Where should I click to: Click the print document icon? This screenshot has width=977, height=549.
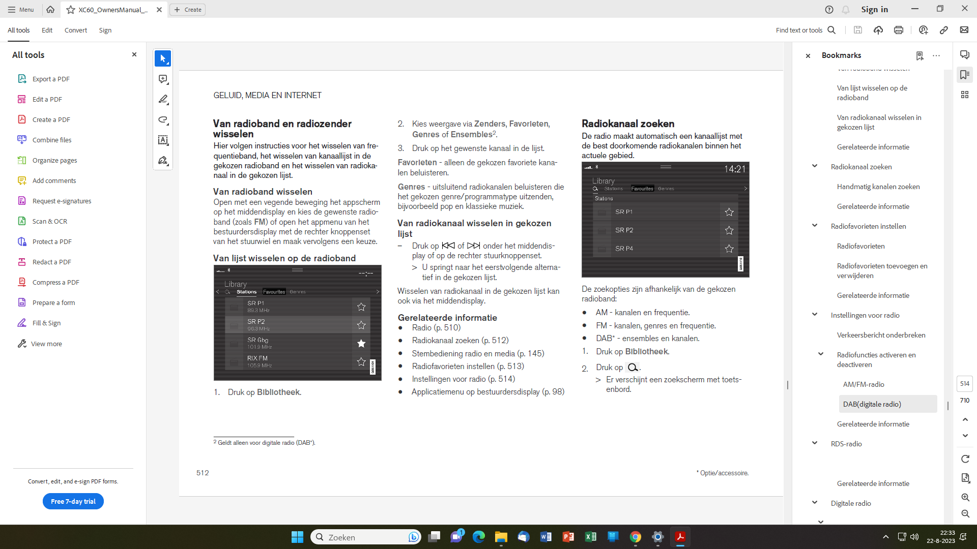tap(899, 30)
